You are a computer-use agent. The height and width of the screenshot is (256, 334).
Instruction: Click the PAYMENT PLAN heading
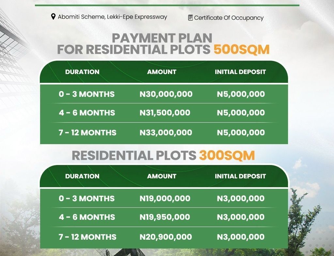(162, 38)
